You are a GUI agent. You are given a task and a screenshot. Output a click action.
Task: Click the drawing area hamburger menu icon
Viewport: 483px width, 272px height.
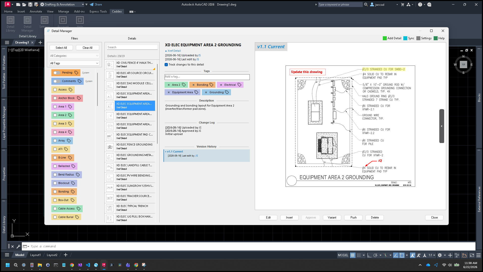pos(7,42)
